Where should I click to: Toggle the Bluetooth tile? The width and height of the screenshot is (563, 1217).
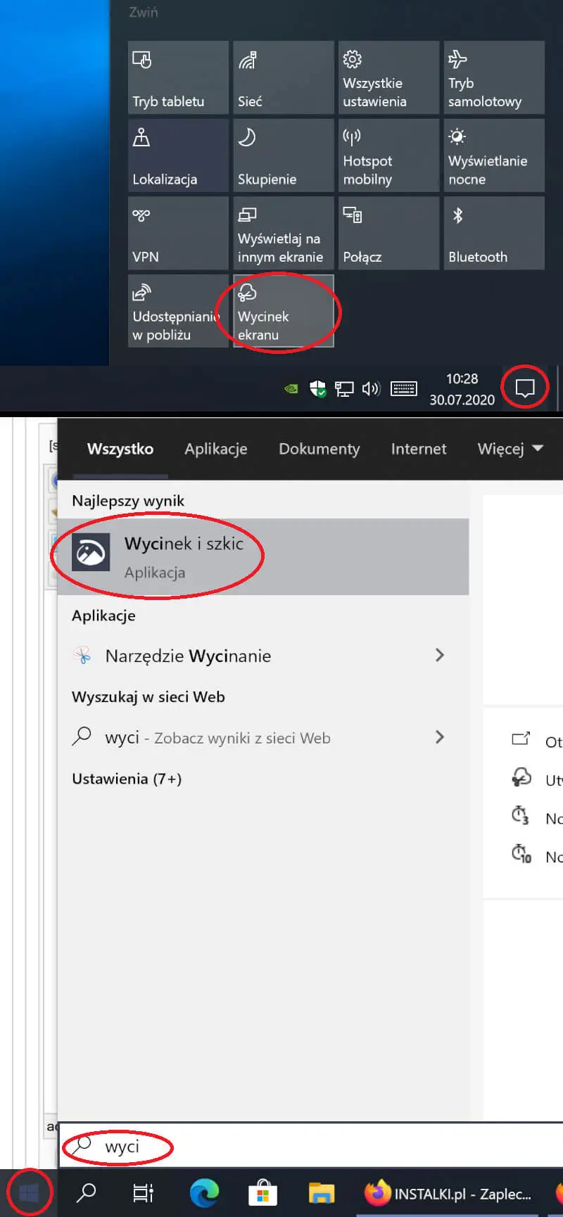(494, 233)
